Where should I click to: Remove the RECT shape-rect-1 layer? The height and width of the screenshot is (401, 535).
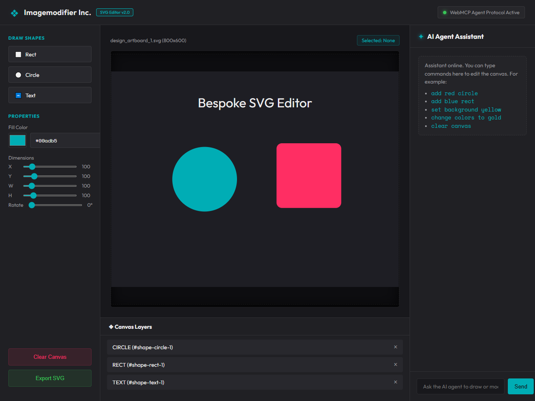coord(395,365)
